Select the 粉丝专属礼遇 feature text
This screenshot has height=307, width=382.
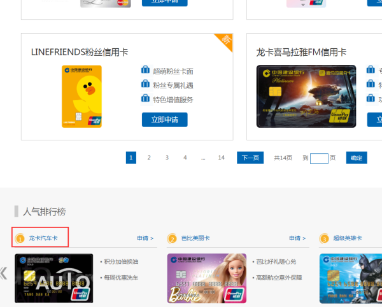point(173,85)
